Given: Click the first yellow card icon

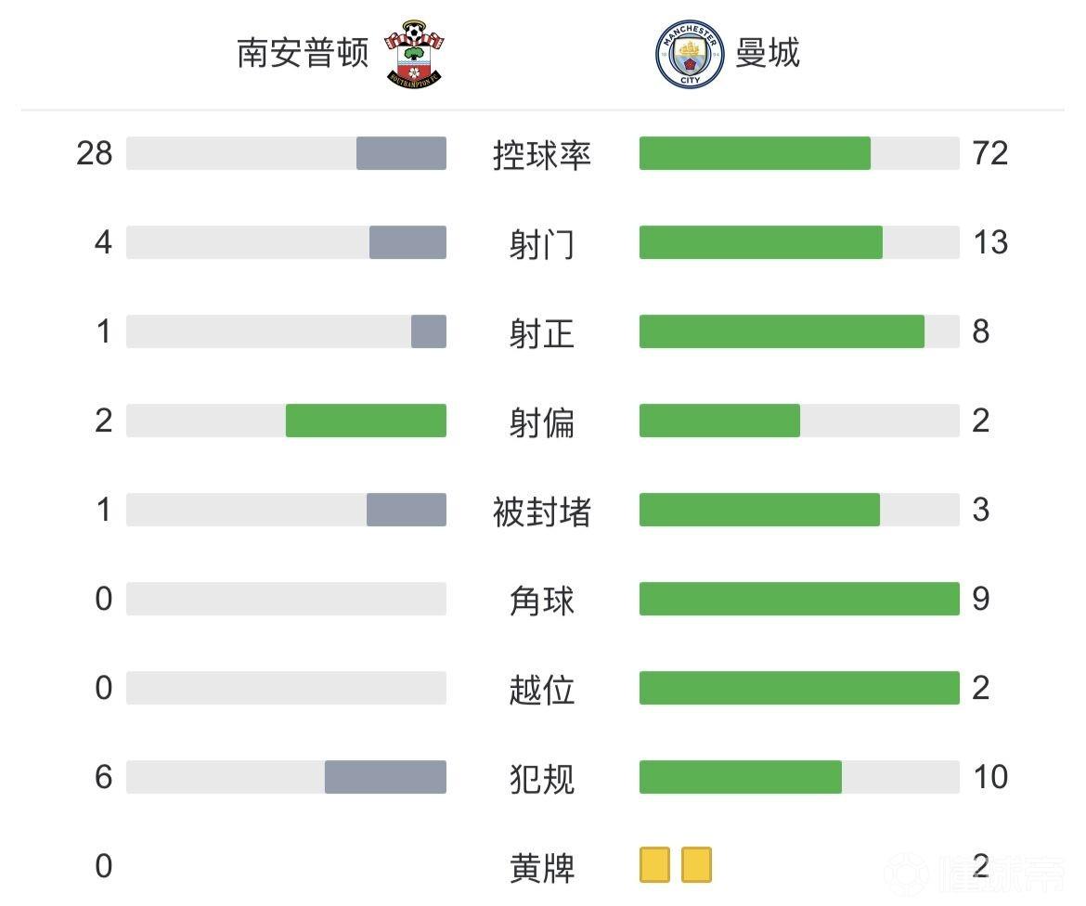Looking at the screenshot, I should [654, 865].
